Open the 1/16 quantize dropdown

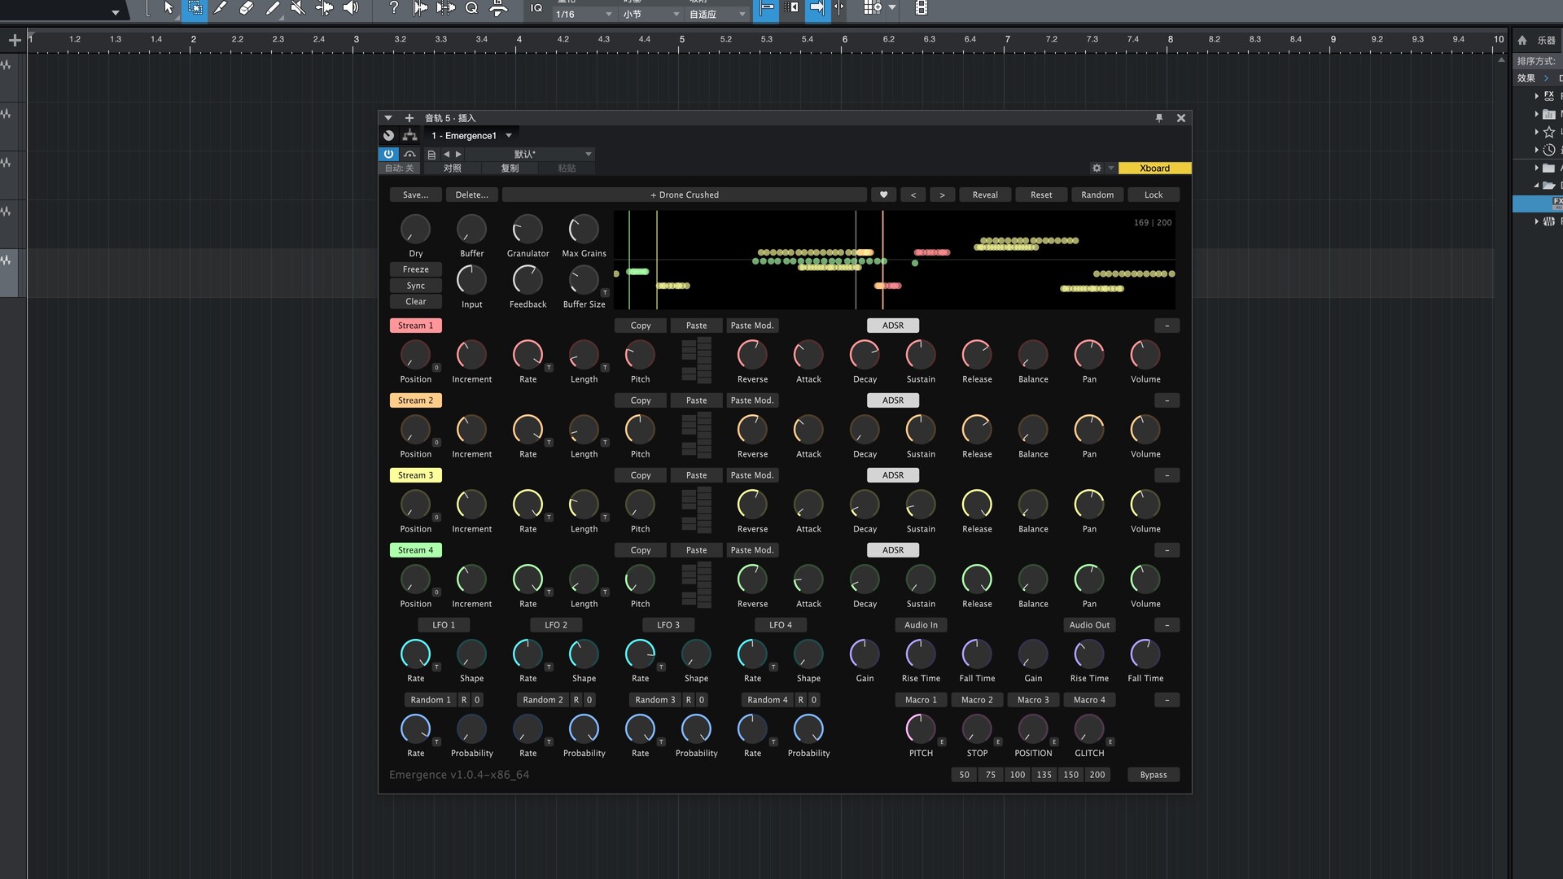tap(583, 15)
